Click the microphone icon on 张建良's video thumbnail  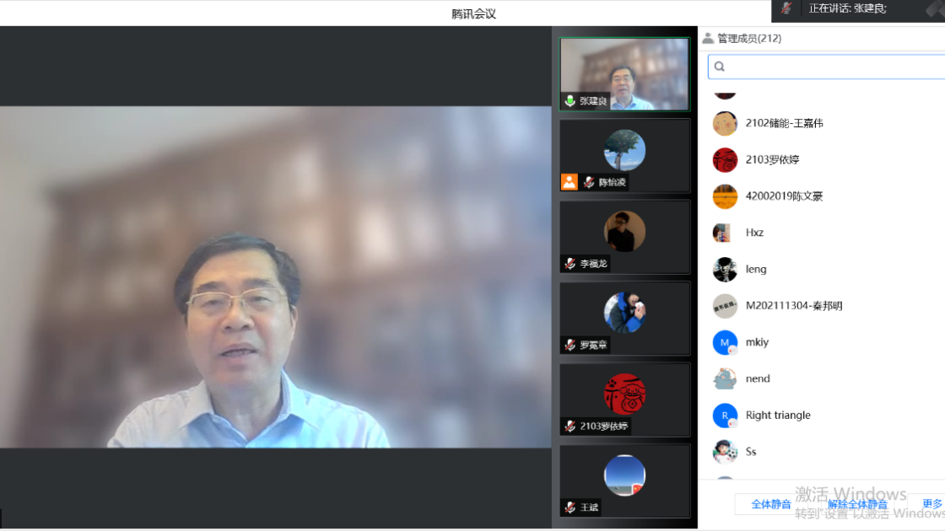point(569,101)
